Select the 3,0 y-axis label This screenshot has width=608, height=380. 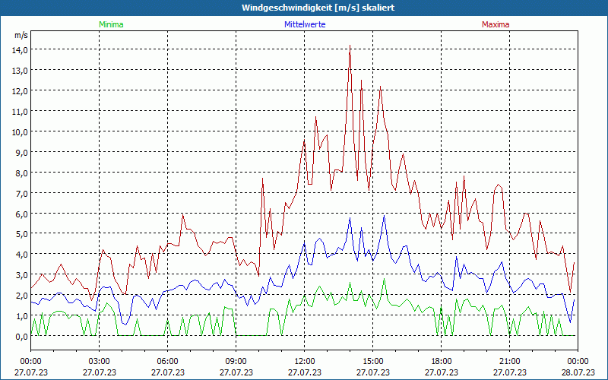pos(20,275)
